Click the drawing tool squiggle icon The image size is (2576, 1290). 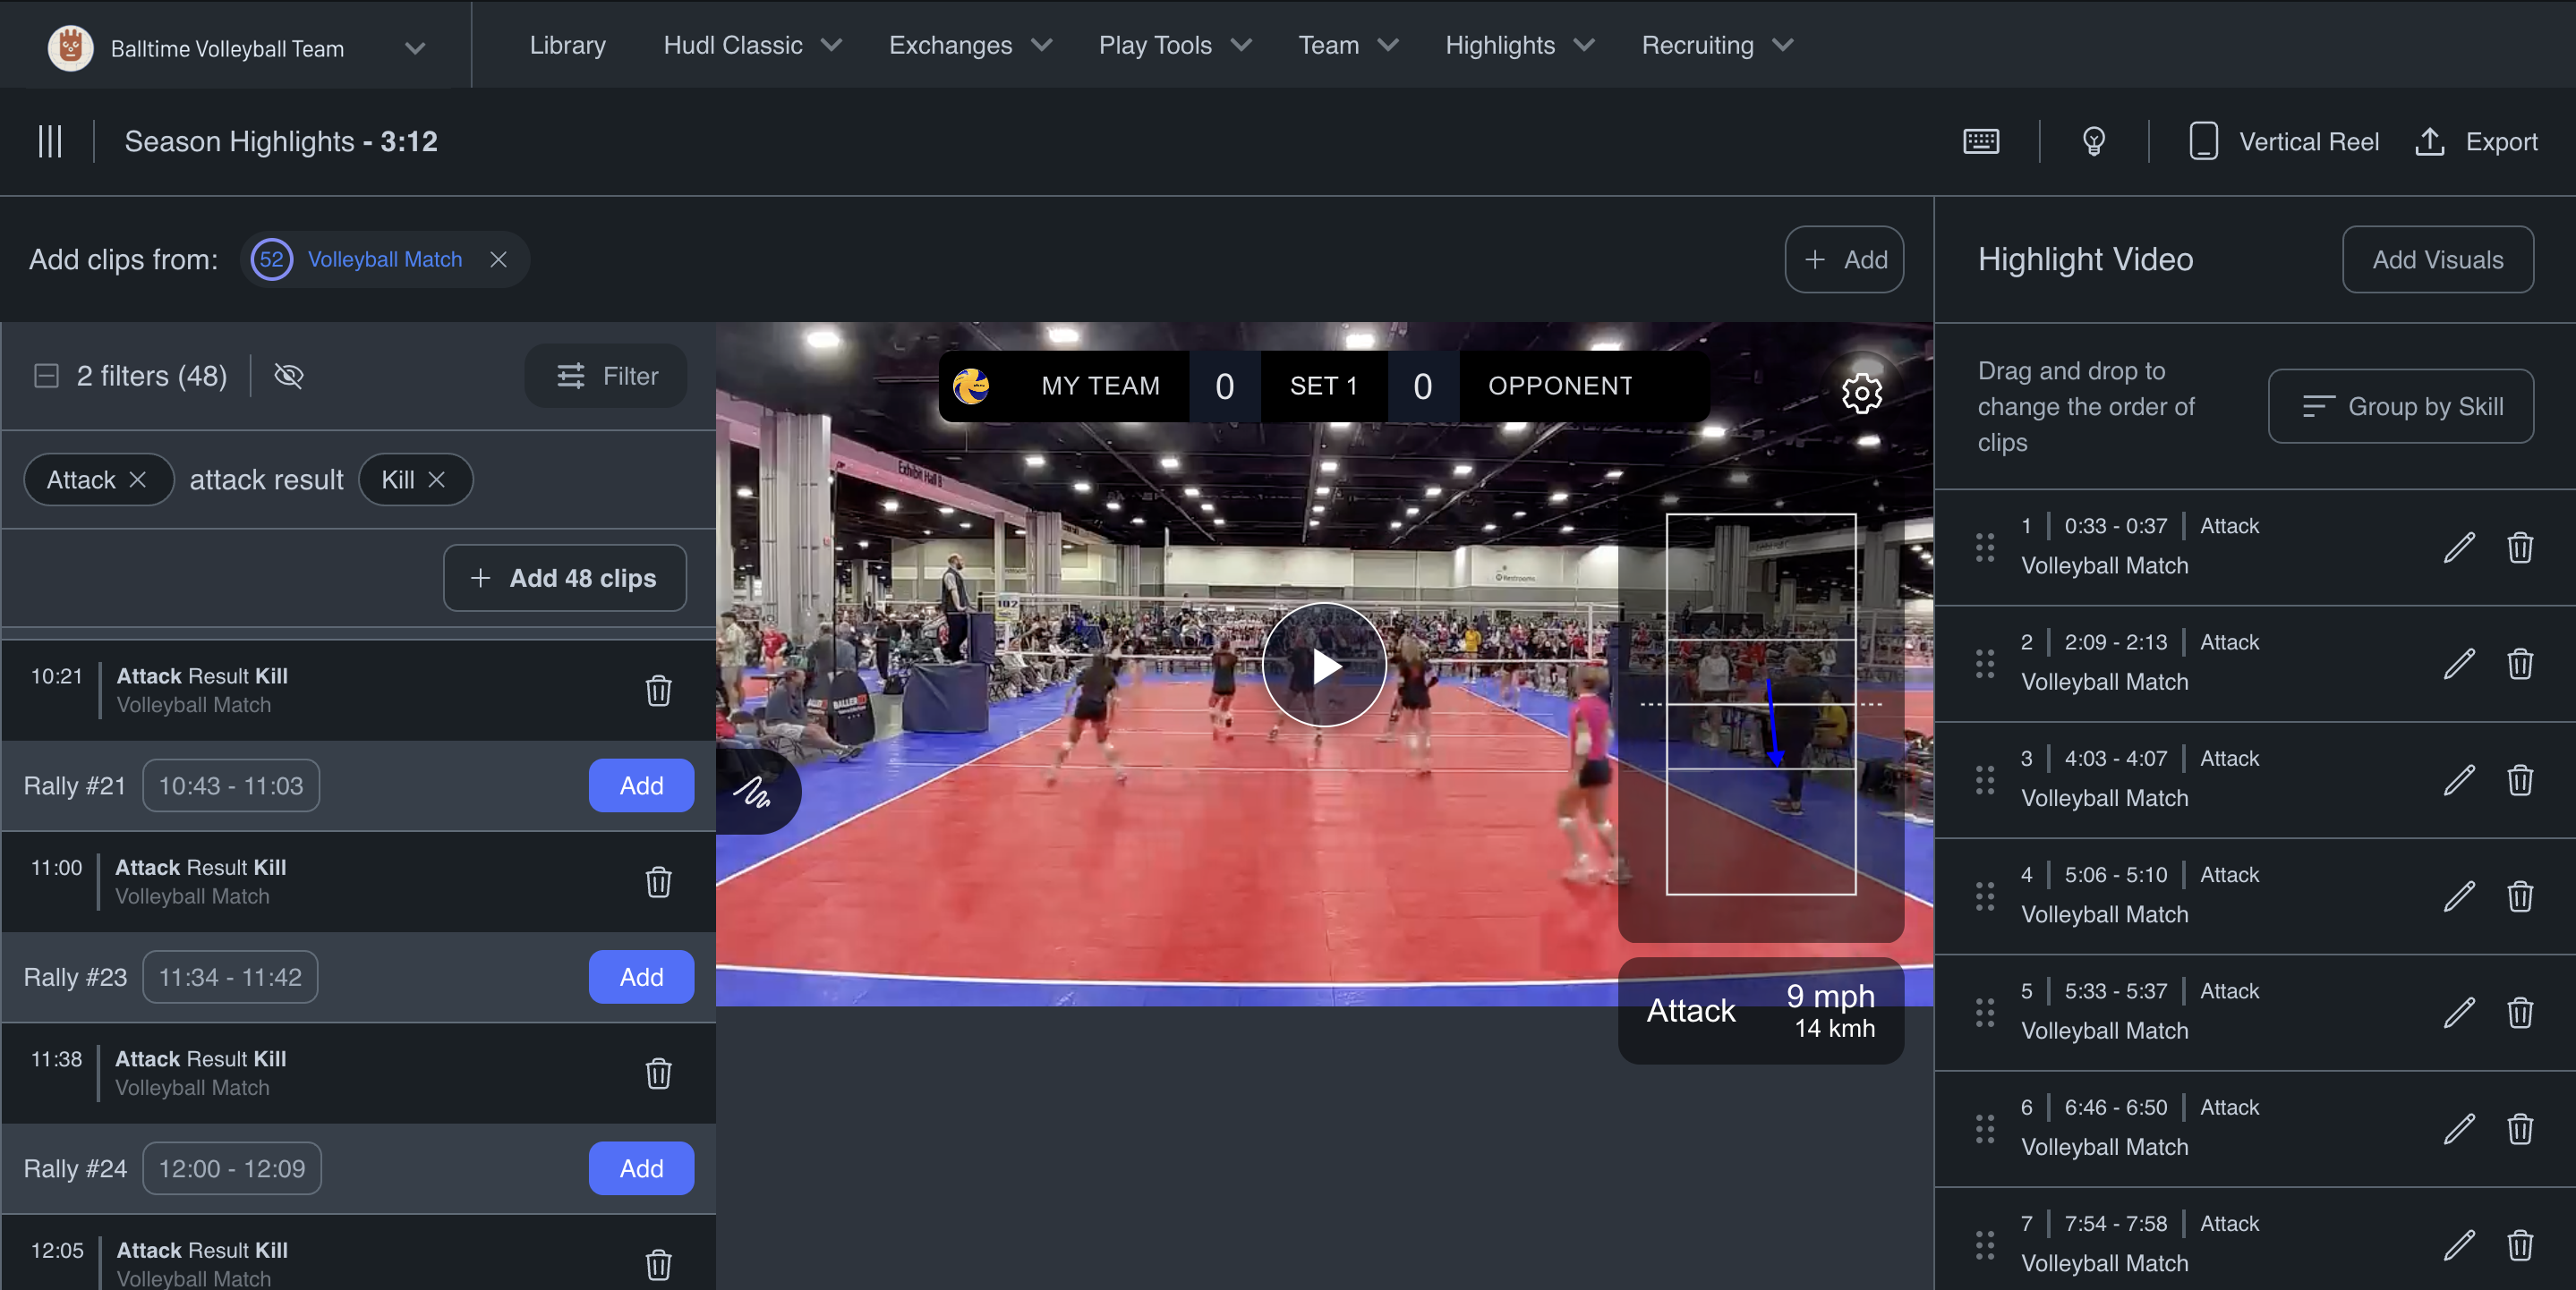point(752,793)
